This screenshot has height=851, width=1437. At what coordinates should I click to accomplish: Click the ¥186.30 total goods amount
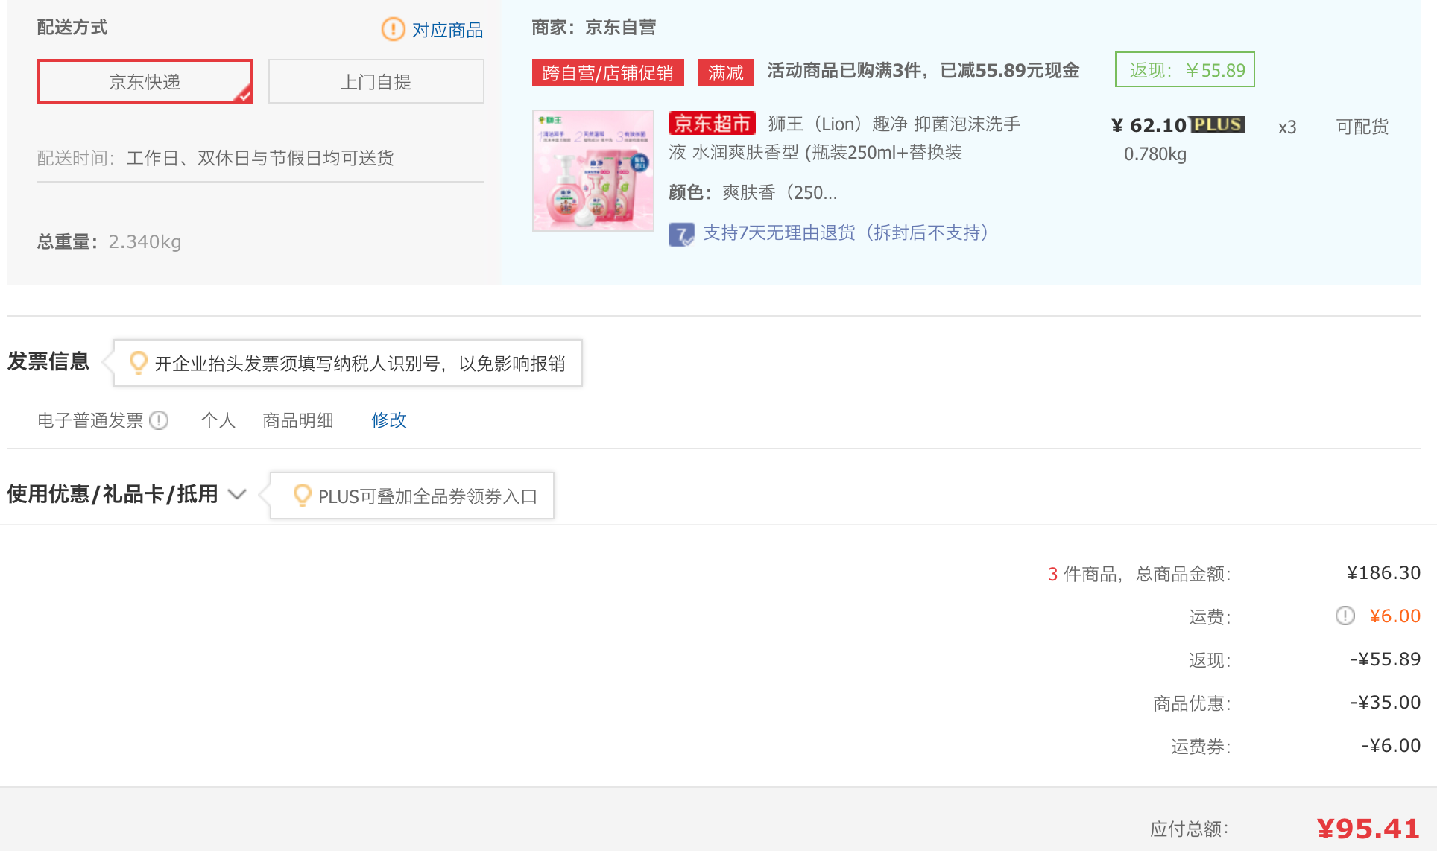1383,573
